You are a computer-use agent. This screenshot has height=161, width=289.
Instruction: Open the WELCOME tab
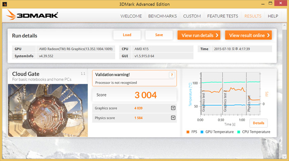point(131,16)
